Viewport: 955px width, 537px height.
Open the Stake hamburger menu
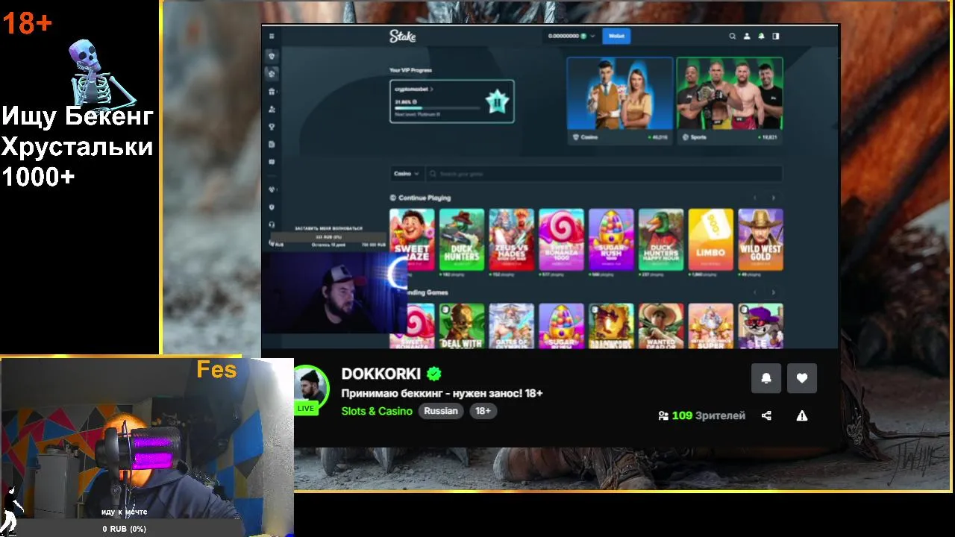272,36
